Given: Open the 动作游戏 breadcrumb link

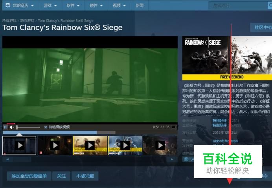Looking at the screenshot, I should 27,21.
